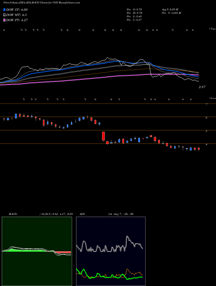
Task: Click the tall blue candlestick near the chart start
Action: [x=16, y=116]
